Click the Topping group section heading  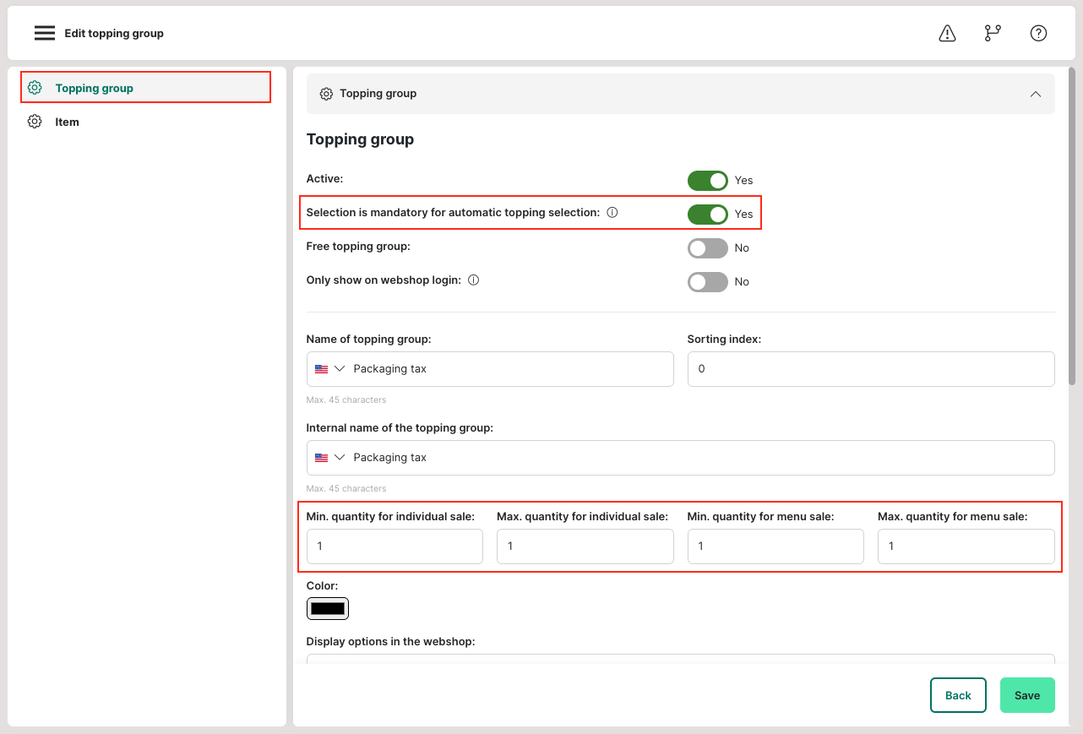(x=360, y=139)
